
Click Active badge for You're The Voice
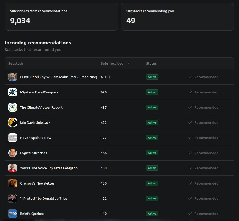[x=152, y=168]
